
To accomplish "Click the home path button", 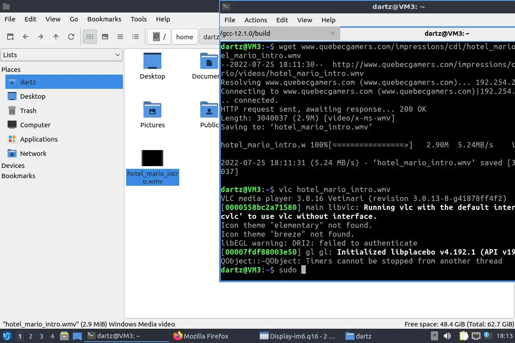I will [185, 37].
